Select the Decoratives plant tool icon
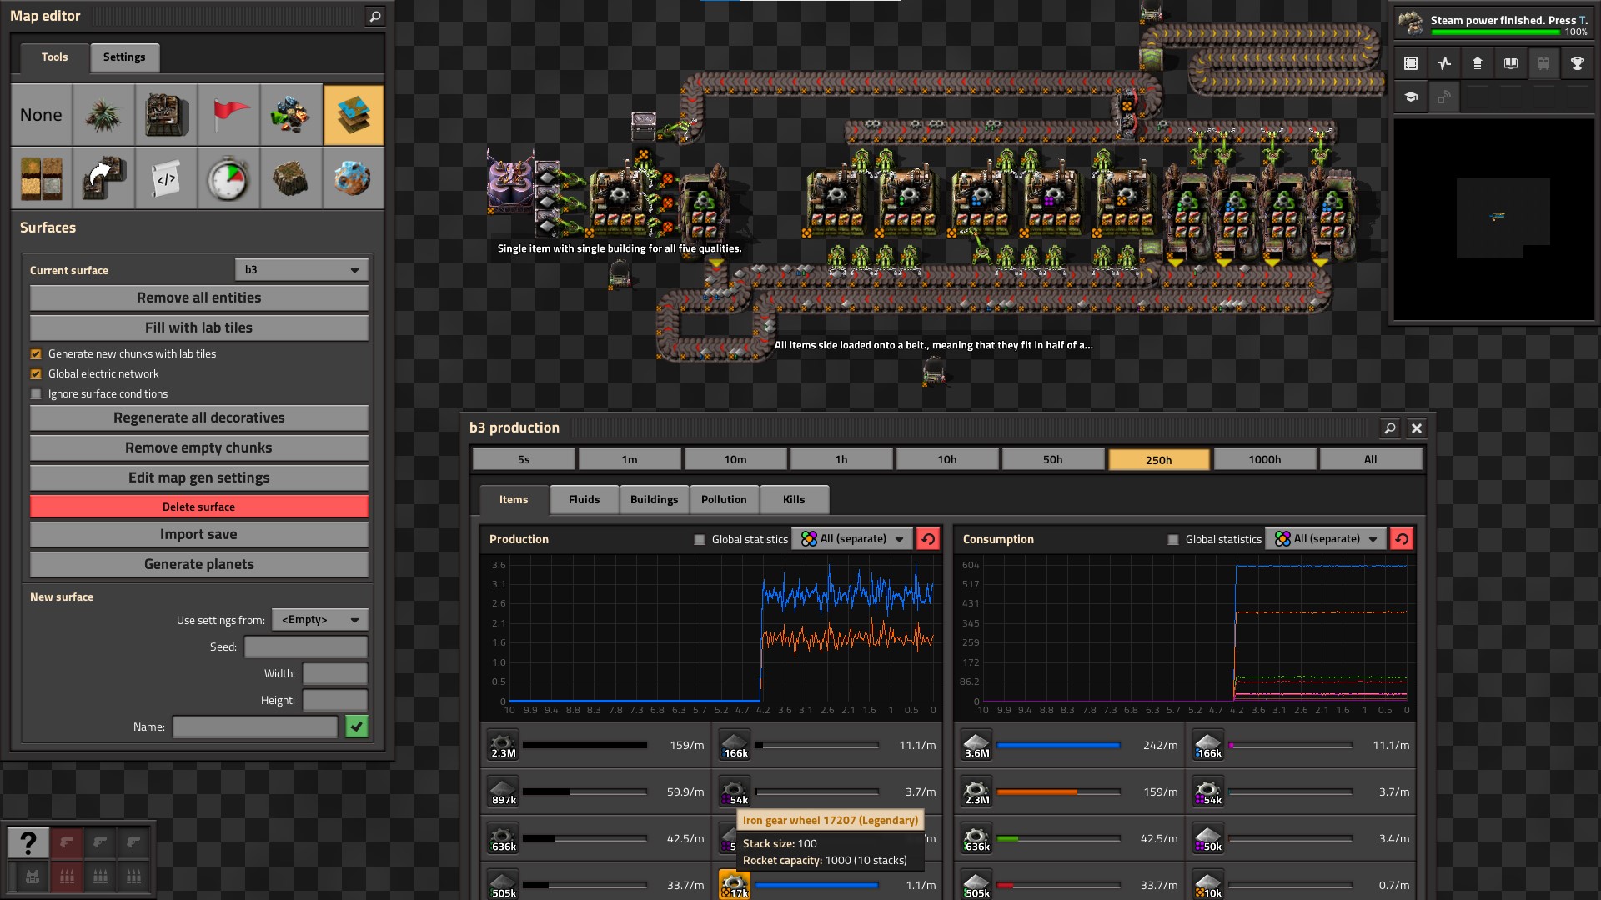Image resolution: width=1601 pixels, height=900 pixels. [103, 115]
